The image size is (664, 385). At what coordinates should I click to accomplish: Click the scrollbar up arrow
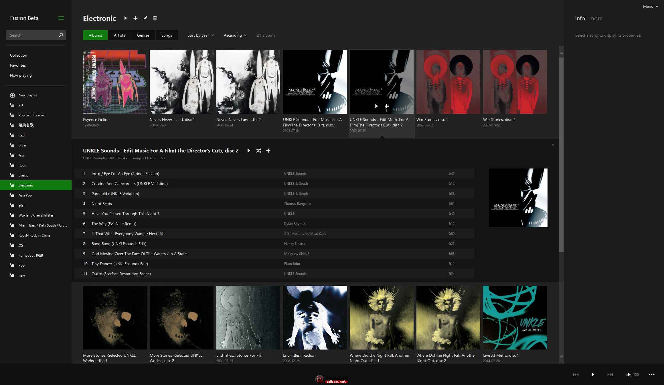(x=561, y=53)
